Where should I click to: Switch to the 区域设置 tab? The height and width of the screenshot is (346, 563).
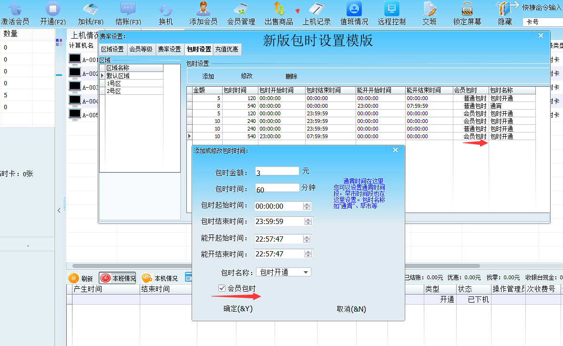pyautogui.click(x=113, y=49)
